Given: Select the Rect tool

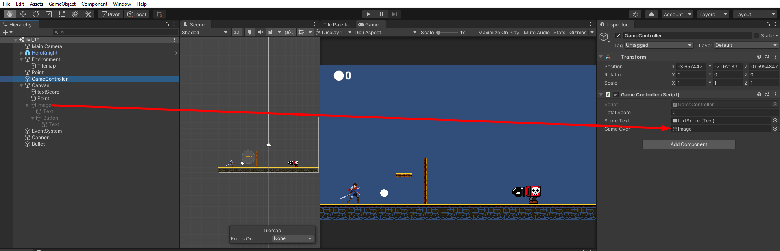Looking at the screenshot, I should pyautogui.click(x=62, y=14).
